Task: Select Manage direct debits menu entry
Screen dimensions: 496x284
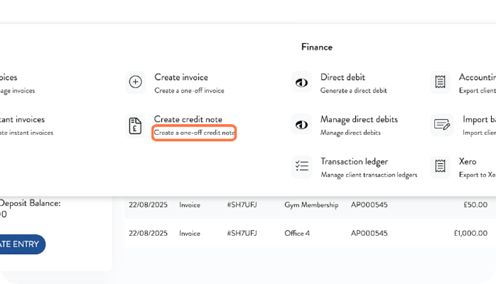Action: tap(359, 120)
